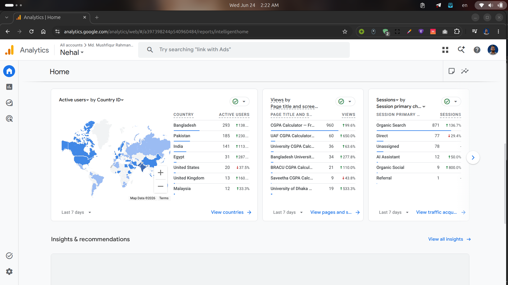Open the Home section in sidebar

[x=9, y=71]
